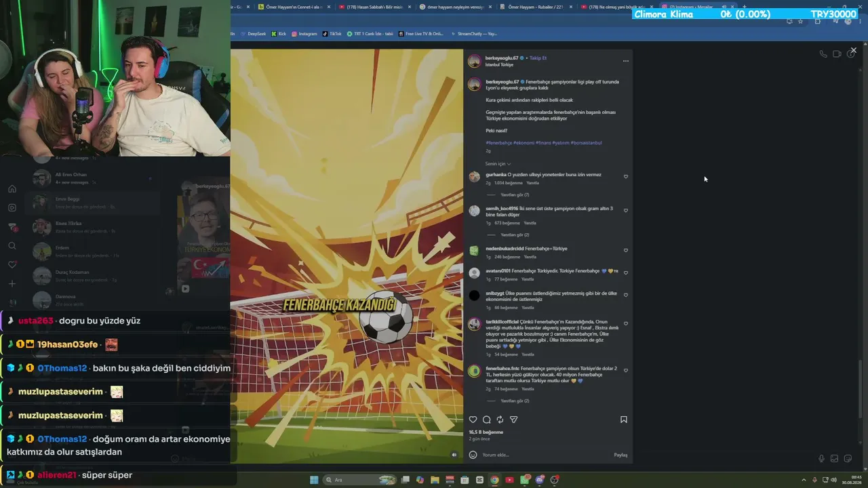Like semih_koc4916's comment

625,210
